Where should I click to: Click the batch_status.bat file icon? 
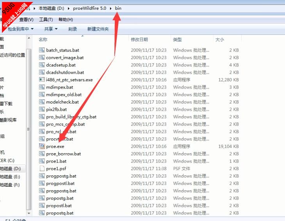[x=42, y=50]
